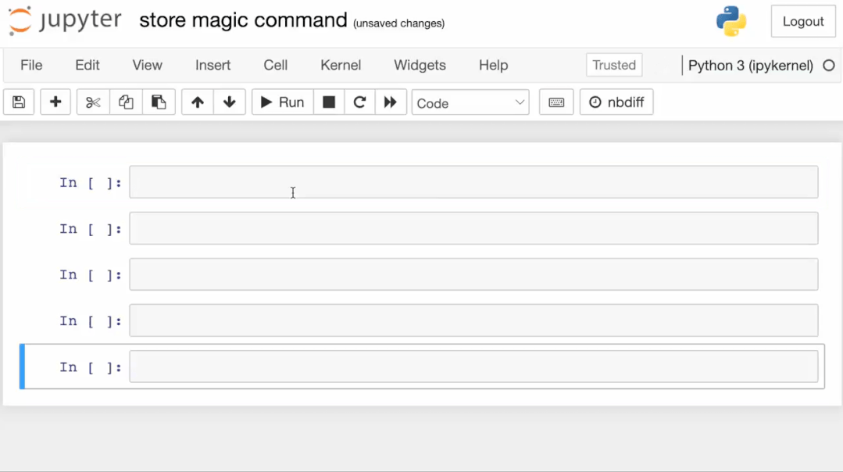
Task: Move selected cell down arrow
Action: point(230,102)
